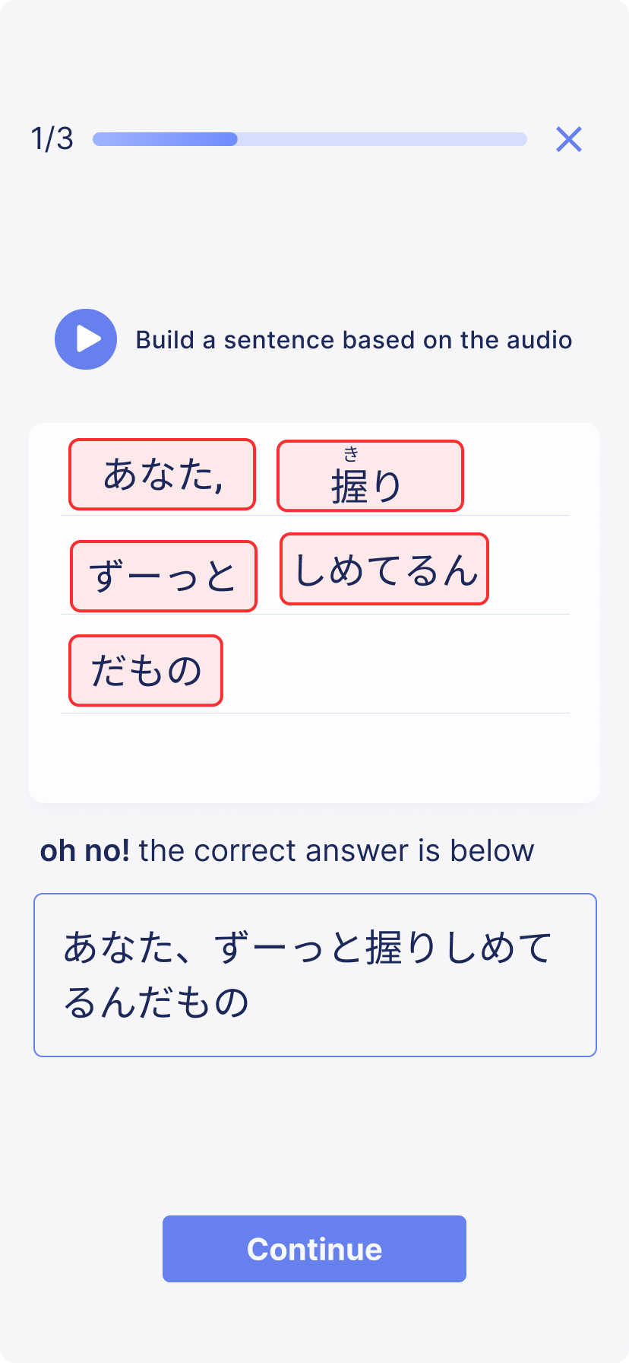Screen dimensions: 629x1363
Task: Click the unfilled portion of the progress bar
Action: tap(382, 139)
